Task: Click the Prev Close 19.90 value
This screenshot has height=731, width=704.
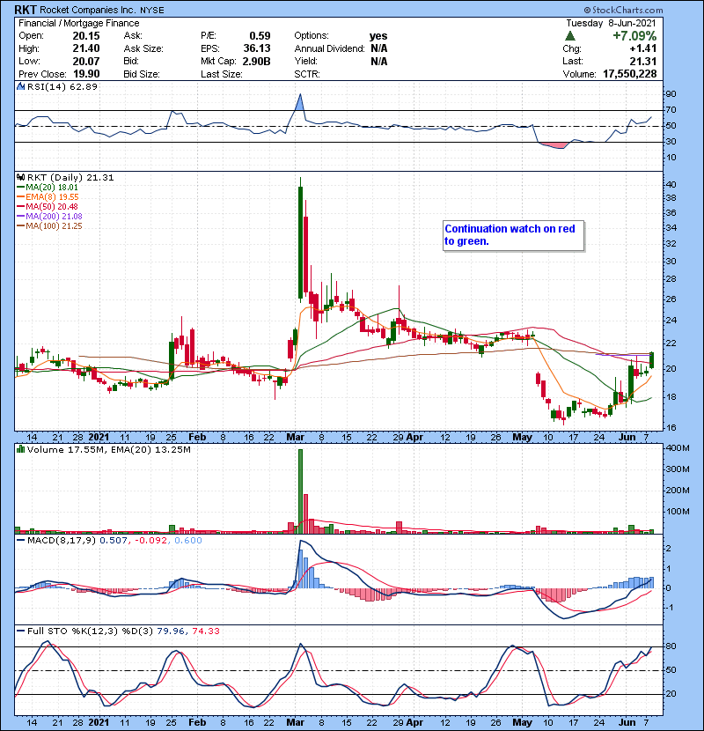Action: pos(86,74)
